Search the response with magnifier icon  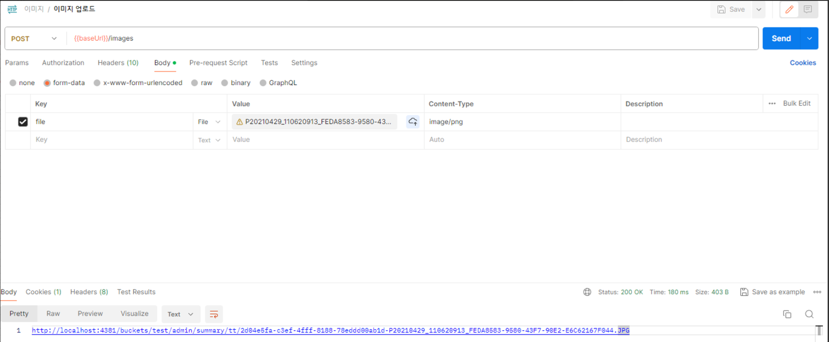point(809,314)
